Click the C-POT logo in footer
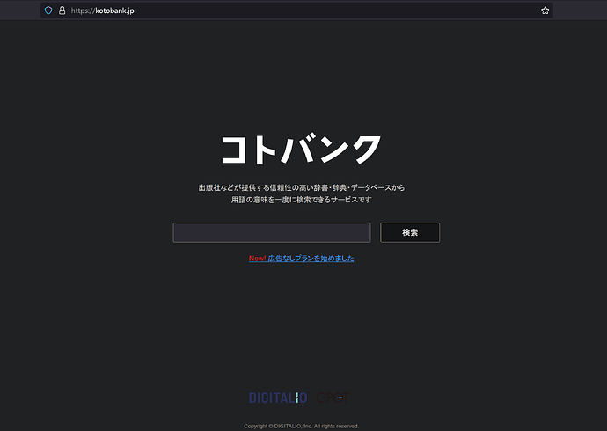Viewport: 607px width, 431px height. [334, 398]
